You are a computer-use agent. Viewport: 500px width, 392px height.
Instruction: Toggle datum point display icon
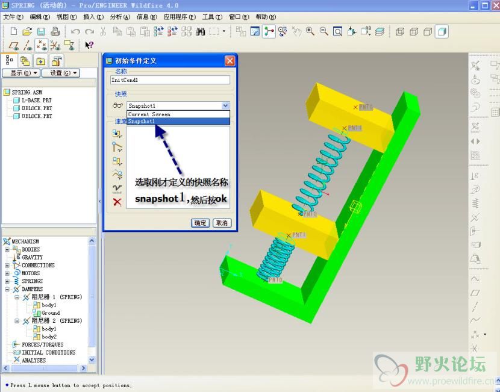coord(42,45)
